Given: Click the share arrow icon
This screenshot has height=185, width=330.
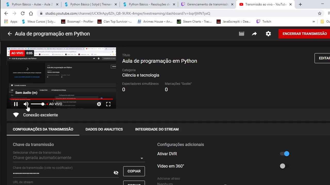Looking at the screenshot, I should point(254,34).
